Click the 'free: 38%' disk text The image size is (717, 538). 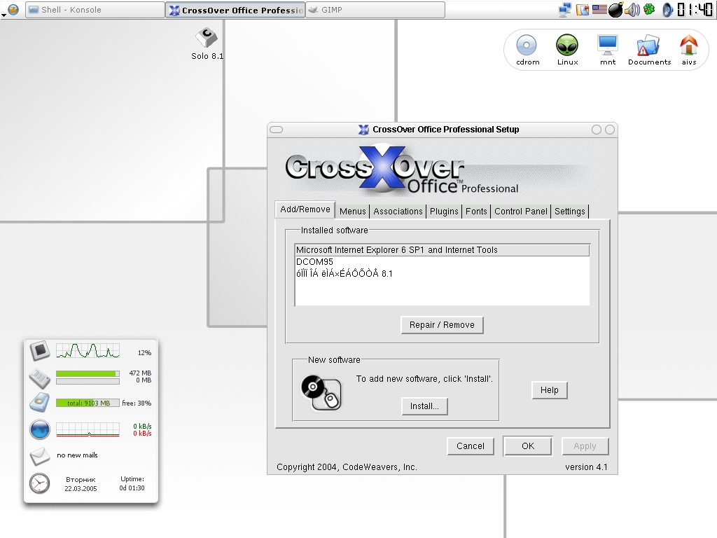tap(137, 403)
